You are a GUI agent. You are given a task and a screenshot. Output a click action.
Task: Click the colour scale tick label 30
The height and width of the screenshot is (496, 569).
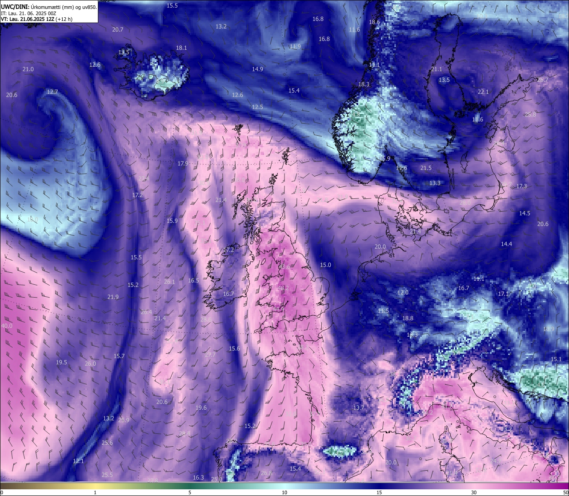(474, 492)
